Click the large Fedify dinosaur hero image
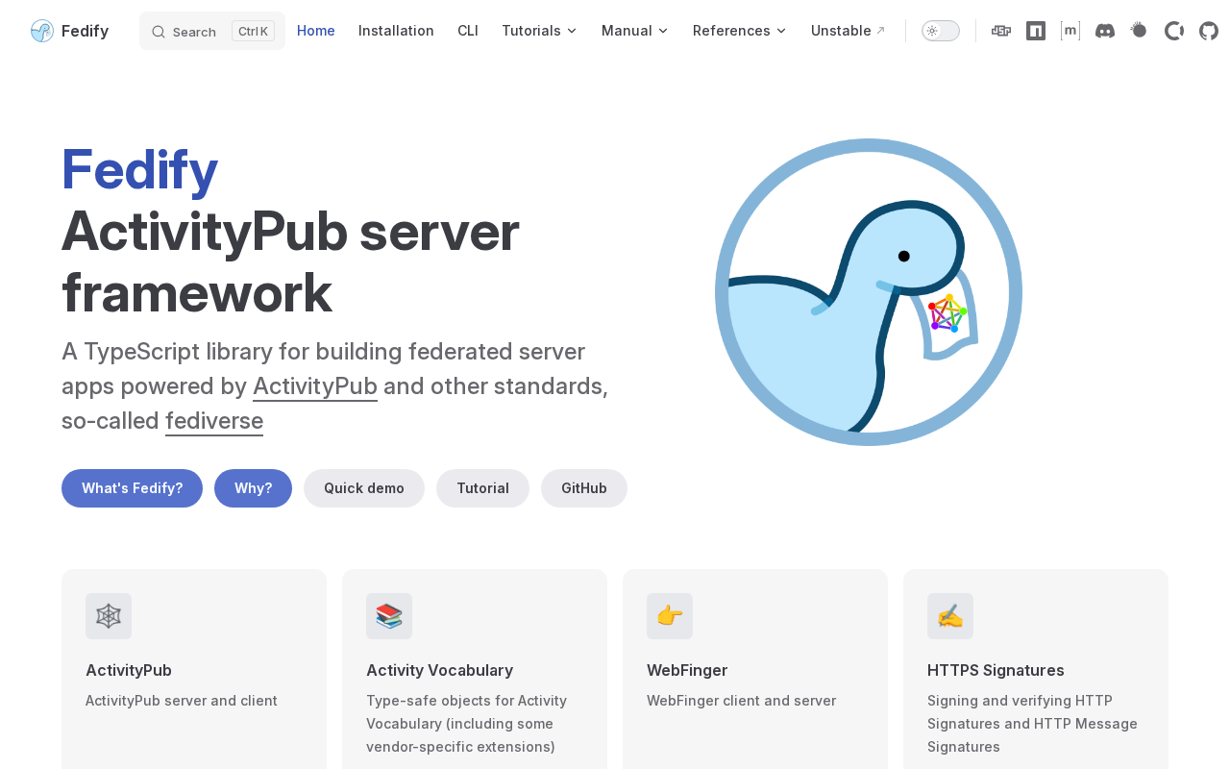Screen dimensions: 1230x769 (x=869, y=292)
